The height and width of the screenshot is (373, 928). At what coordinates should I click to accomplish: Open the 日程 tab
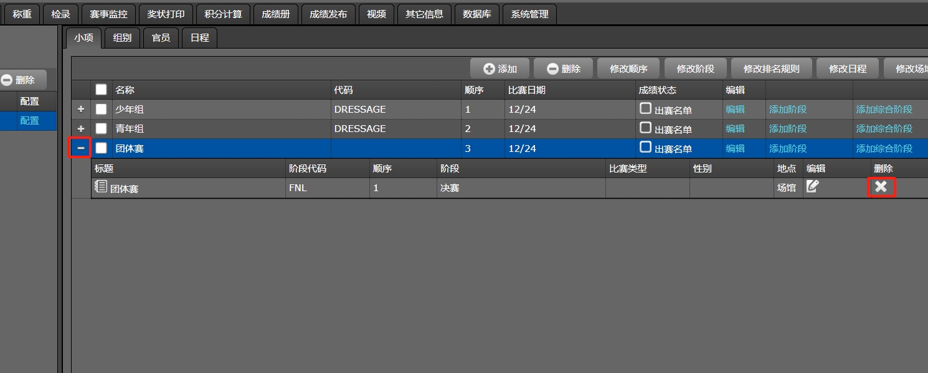pos(199,37)
